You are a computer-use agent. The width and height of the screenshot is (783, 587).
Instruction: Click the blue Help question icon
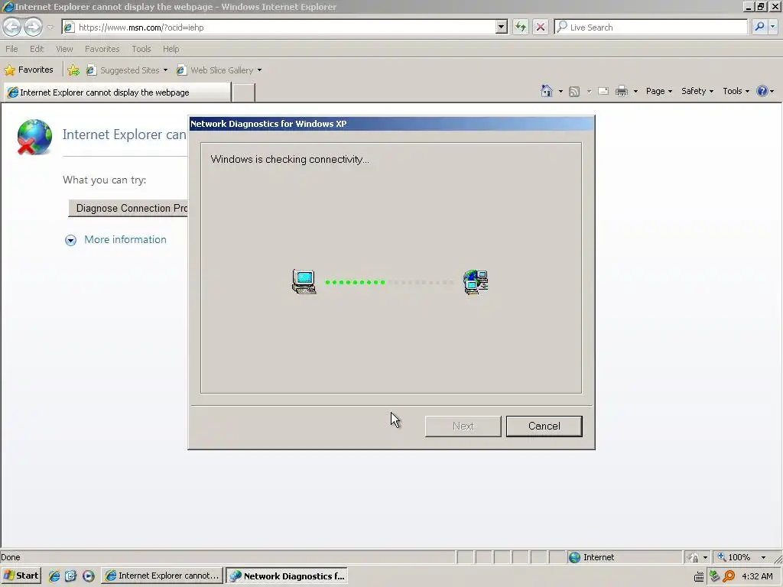[x=762, y=92]
